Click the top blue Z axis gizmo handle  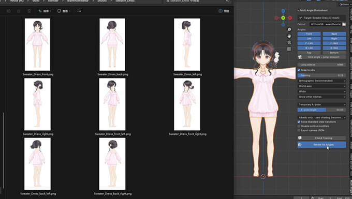pyautogui.click(x=283, y=11)
